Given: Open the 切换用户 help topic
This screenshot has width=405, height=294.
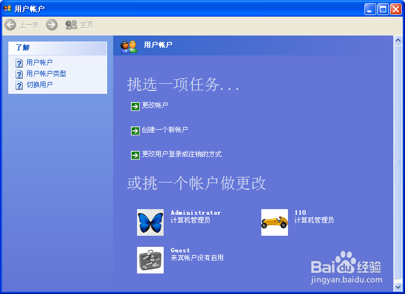Looking at the screenshot, I should (39, 85).
